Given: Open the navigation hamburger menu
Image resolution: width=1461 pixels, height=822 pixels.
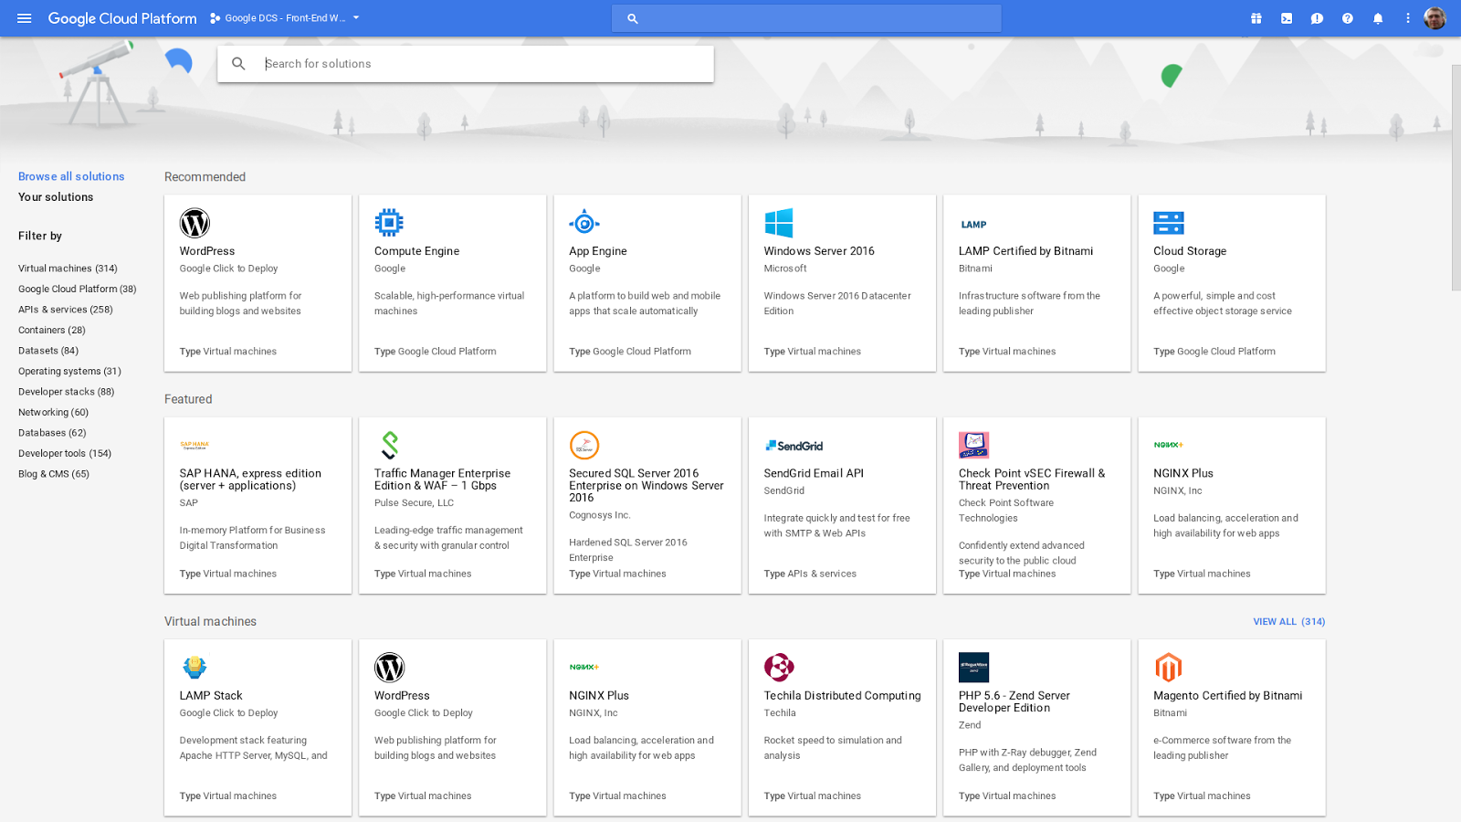Looking at the screenshot, I should point(24,18).
